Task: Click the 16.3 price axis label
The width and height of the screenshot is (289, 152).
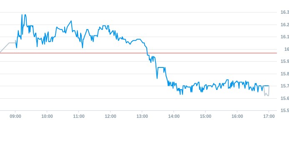Action: pos(285,12)
